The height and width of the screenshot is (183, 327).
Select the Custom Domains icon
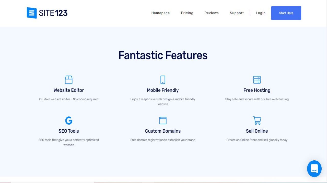click(x=163, y=120)
